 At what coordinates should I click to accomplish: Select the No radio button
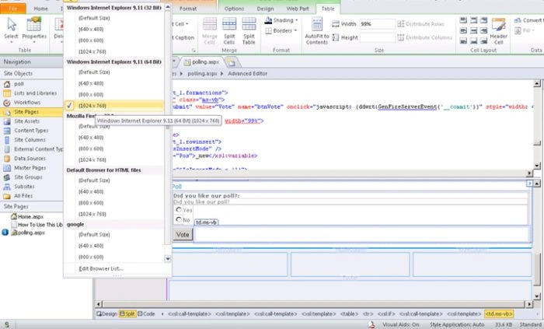coord(178,219)
